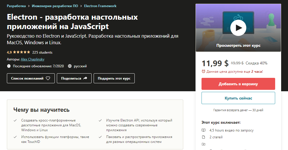This screenshot has width=288, height=150.
Task: Click 4,5 hours видео по запросу
Action: pos(231,130)
